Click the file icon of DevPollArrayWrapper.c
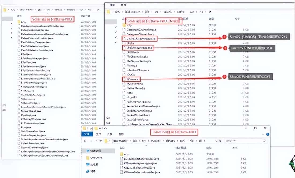This screenshot has height=178, width=295. pos(124,39)
